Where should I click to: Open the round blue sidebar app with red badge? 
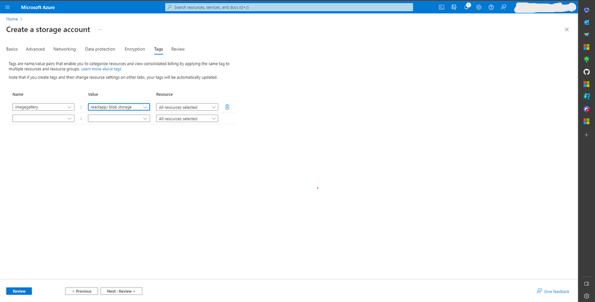click(586, 109)
